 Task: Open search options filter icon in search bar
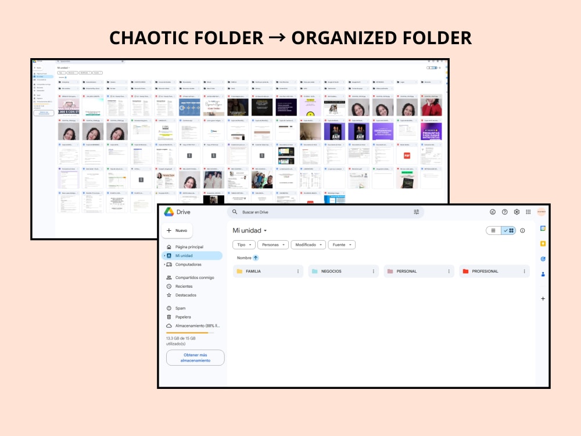pos(416,212)
